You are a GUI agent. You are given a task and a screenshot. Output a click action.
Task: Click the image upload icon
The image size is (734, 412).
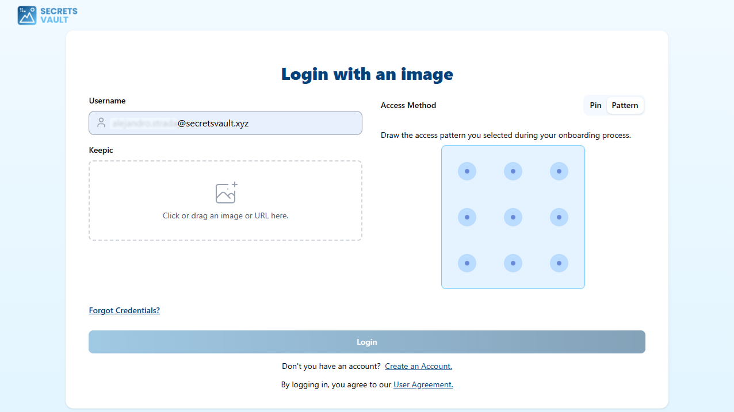pos(226,193)
